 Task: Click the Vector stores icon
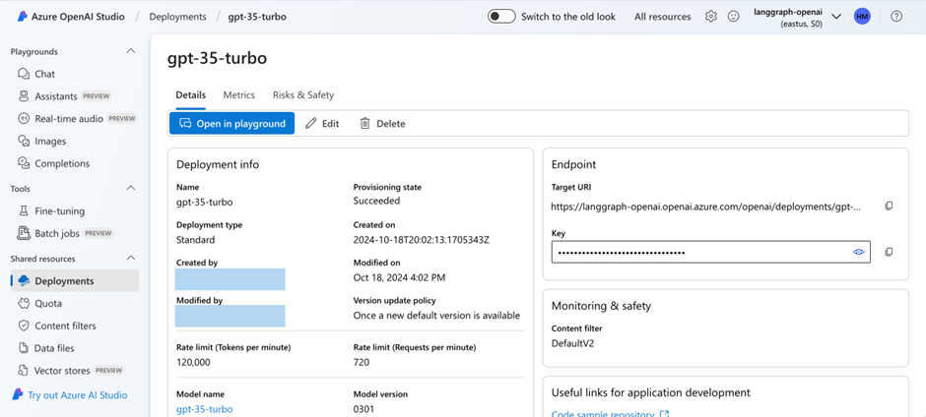click(x=24, y=371)
